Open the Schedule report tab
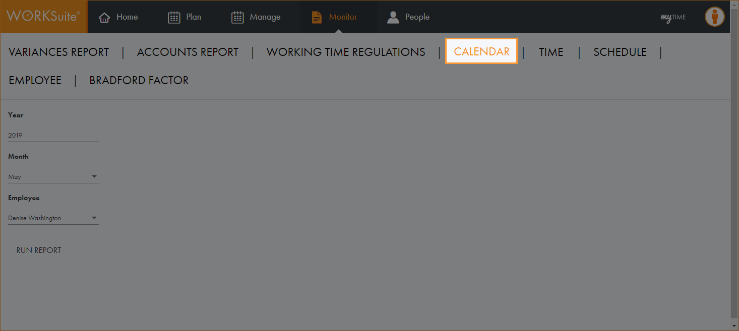This screenshot has width=739, height=331. (620, 52)
